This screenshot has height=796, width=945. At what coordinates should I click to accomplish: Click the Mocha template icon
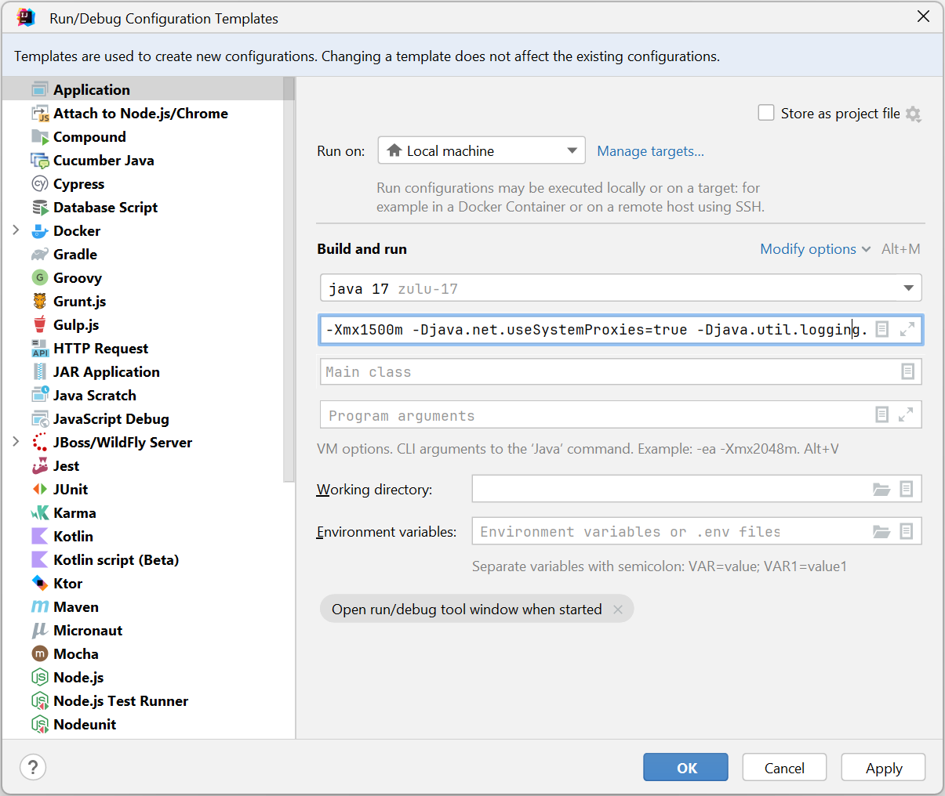(40, 653)
